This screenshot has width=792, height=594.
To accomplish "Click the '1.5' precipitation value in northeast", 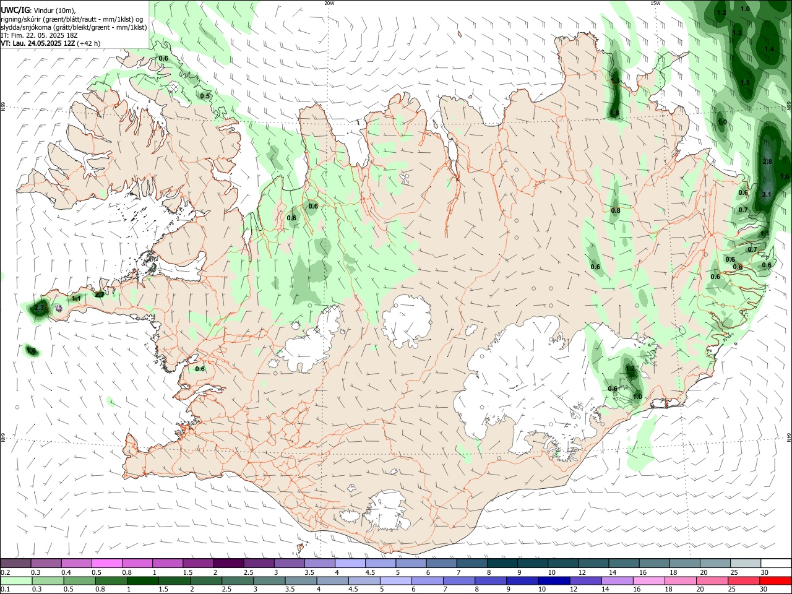I will coord(746,82).
